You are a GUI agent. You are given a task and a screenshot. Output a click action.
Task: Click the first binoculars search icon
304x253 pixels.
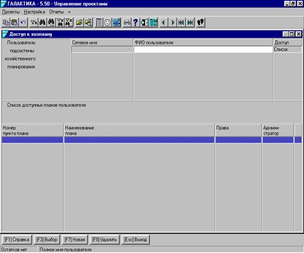[x=43, y=22]
